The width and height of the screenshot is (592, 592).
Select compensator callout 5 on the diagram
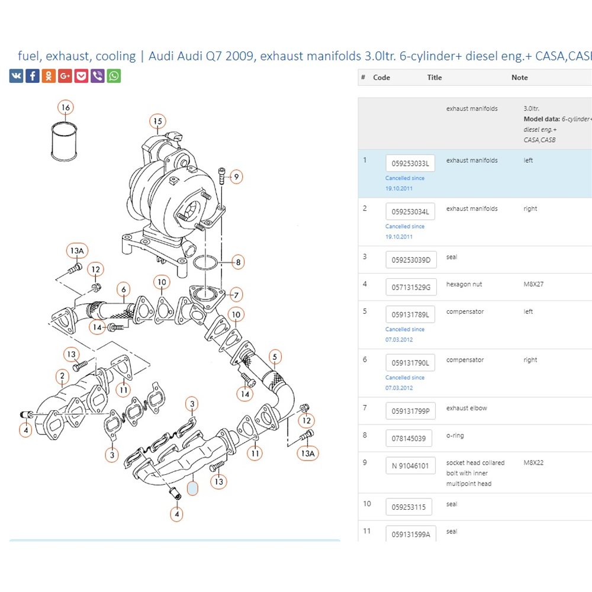(x=275, y=357)
